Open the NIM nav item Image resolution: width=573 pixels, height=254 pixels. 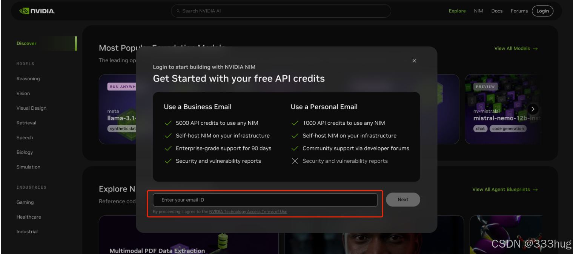[x=478, y=11]
